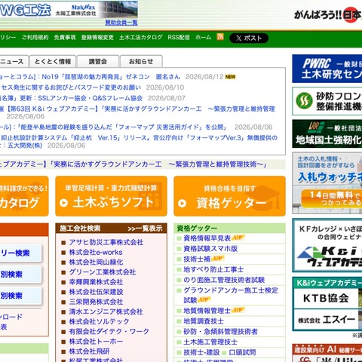This screenshot has height=362, width=362.
Task: Open 免責事項 in the navigation bar
Action: 65,38
